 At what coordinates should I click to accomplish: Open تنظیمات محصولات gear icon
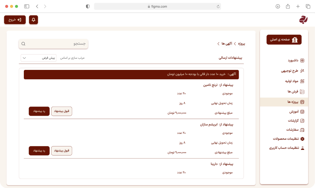coord(302,139)
